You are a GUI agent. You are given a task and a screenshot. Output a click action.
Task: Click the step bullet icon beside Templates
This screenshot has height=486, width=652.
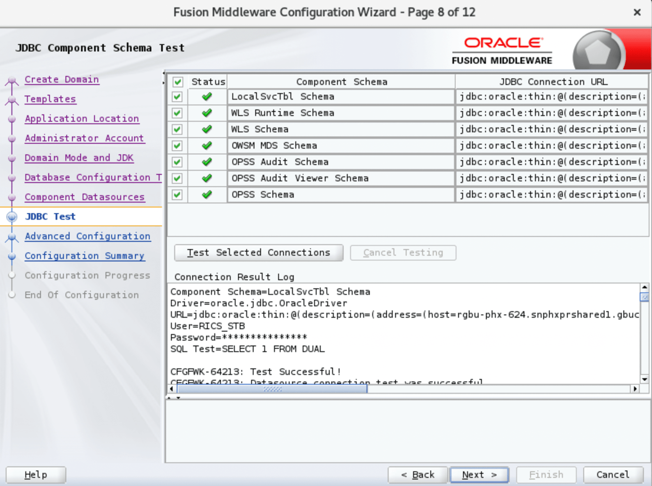coord(12,100)
